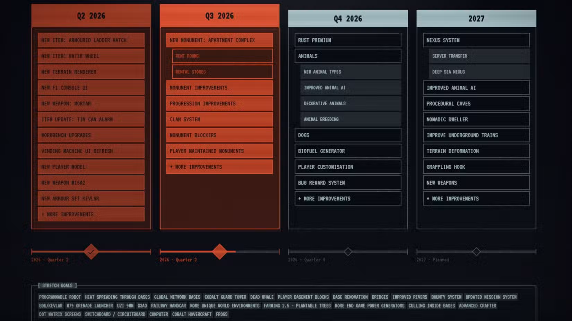The width and height of the screenshot is (572, 321).
Task: Click the Dead Whale stretch goal
Action: click(x=262, y=297)
